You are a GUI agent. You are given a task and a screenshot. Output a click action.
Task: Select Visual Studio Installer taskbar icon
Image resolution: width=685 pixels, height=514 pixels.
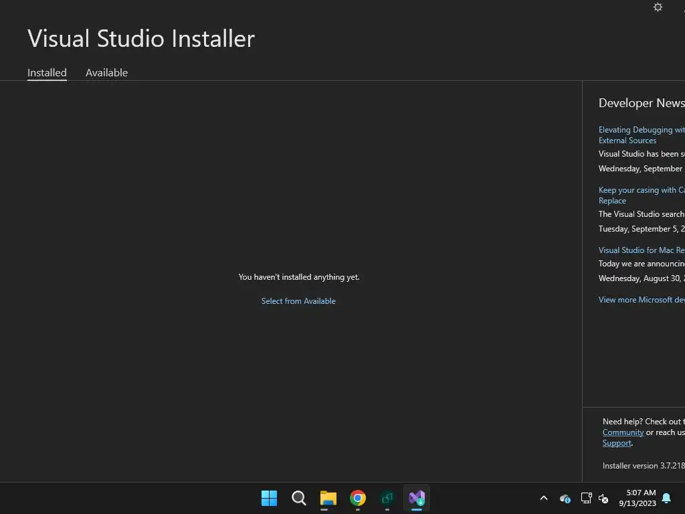coord(417,498)
